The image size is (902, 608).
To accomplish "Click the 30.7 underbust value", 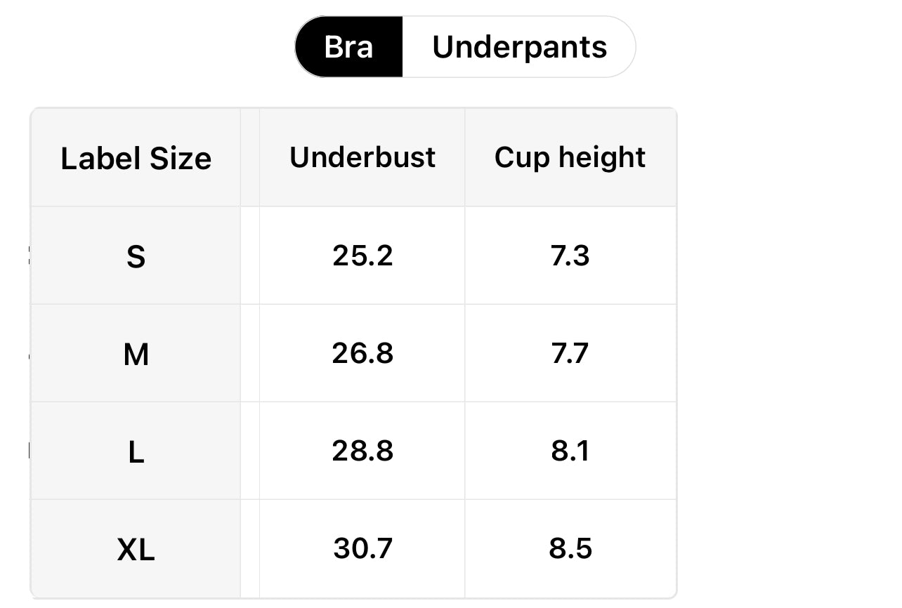I will pos(362,548).
